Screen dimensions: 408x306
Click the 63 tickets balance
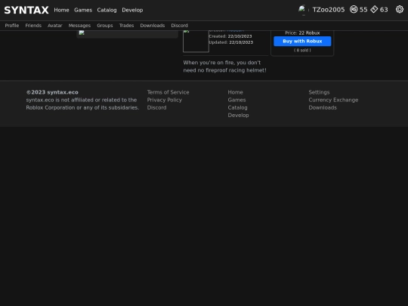[x=384, y=10]
